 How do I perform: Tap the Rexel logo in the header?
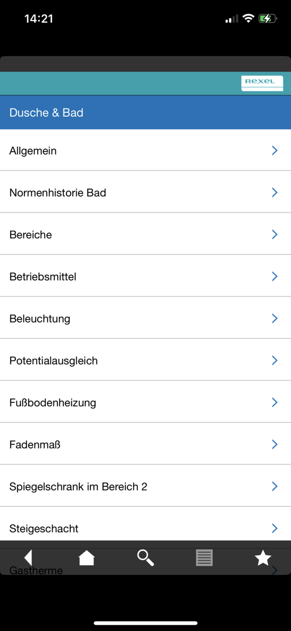click(262, 83)
